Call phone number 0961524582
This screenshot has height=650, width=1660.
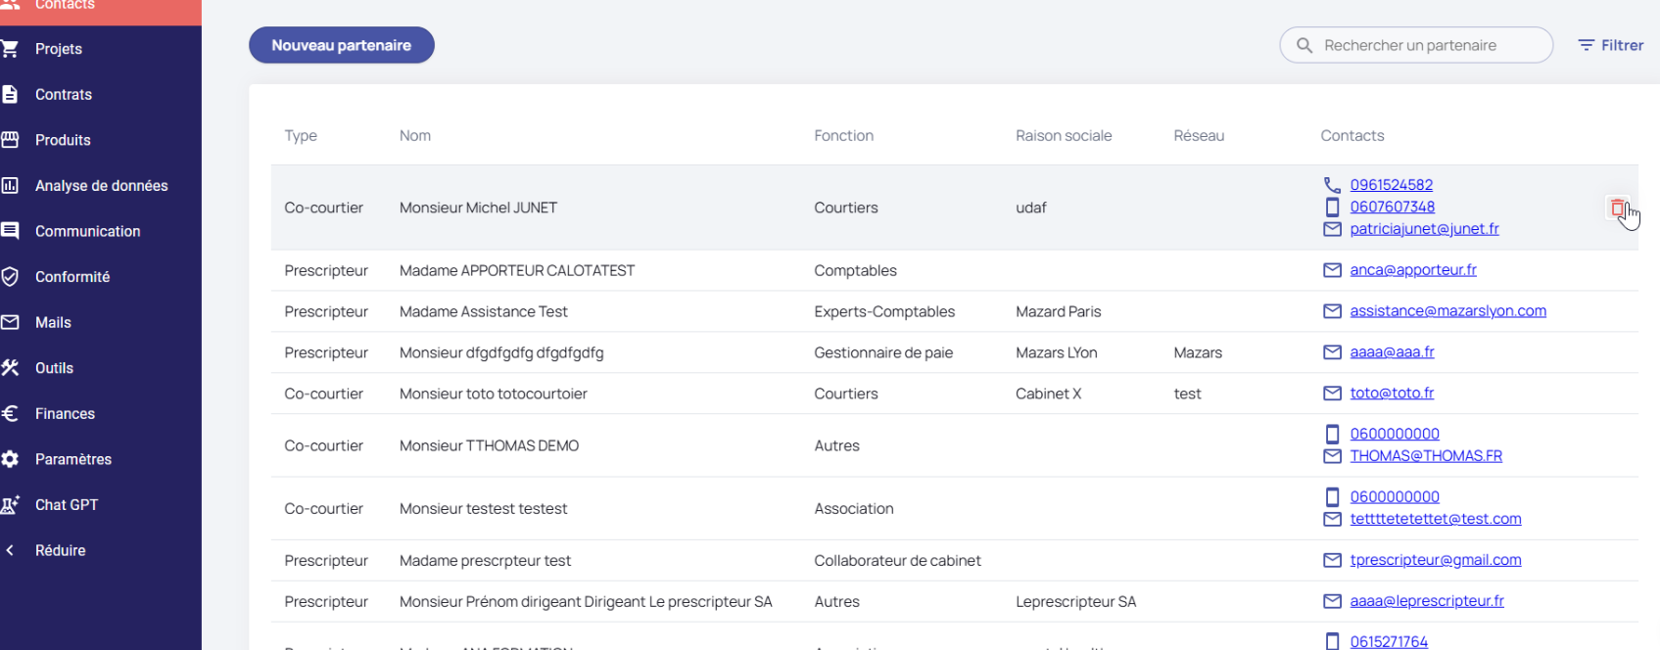tap(1391, 185)
